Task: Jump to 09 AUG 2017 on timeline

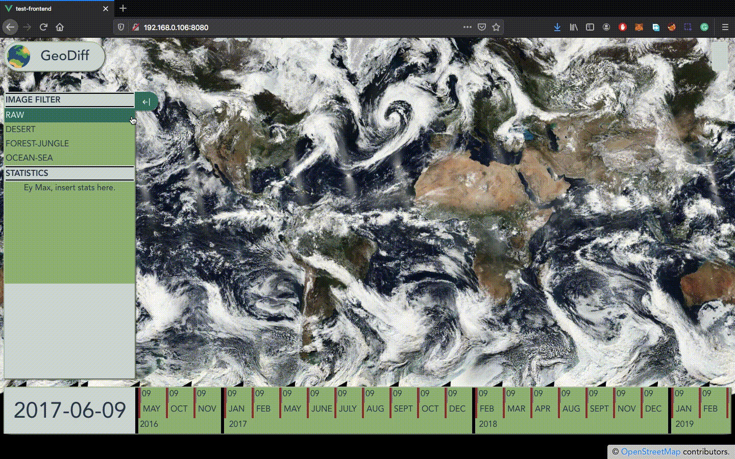Action: point(376,403)
